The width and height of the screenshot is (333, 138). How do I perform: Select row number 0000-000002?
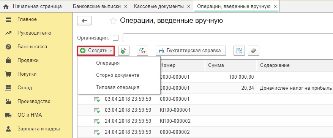click(175, 132)
